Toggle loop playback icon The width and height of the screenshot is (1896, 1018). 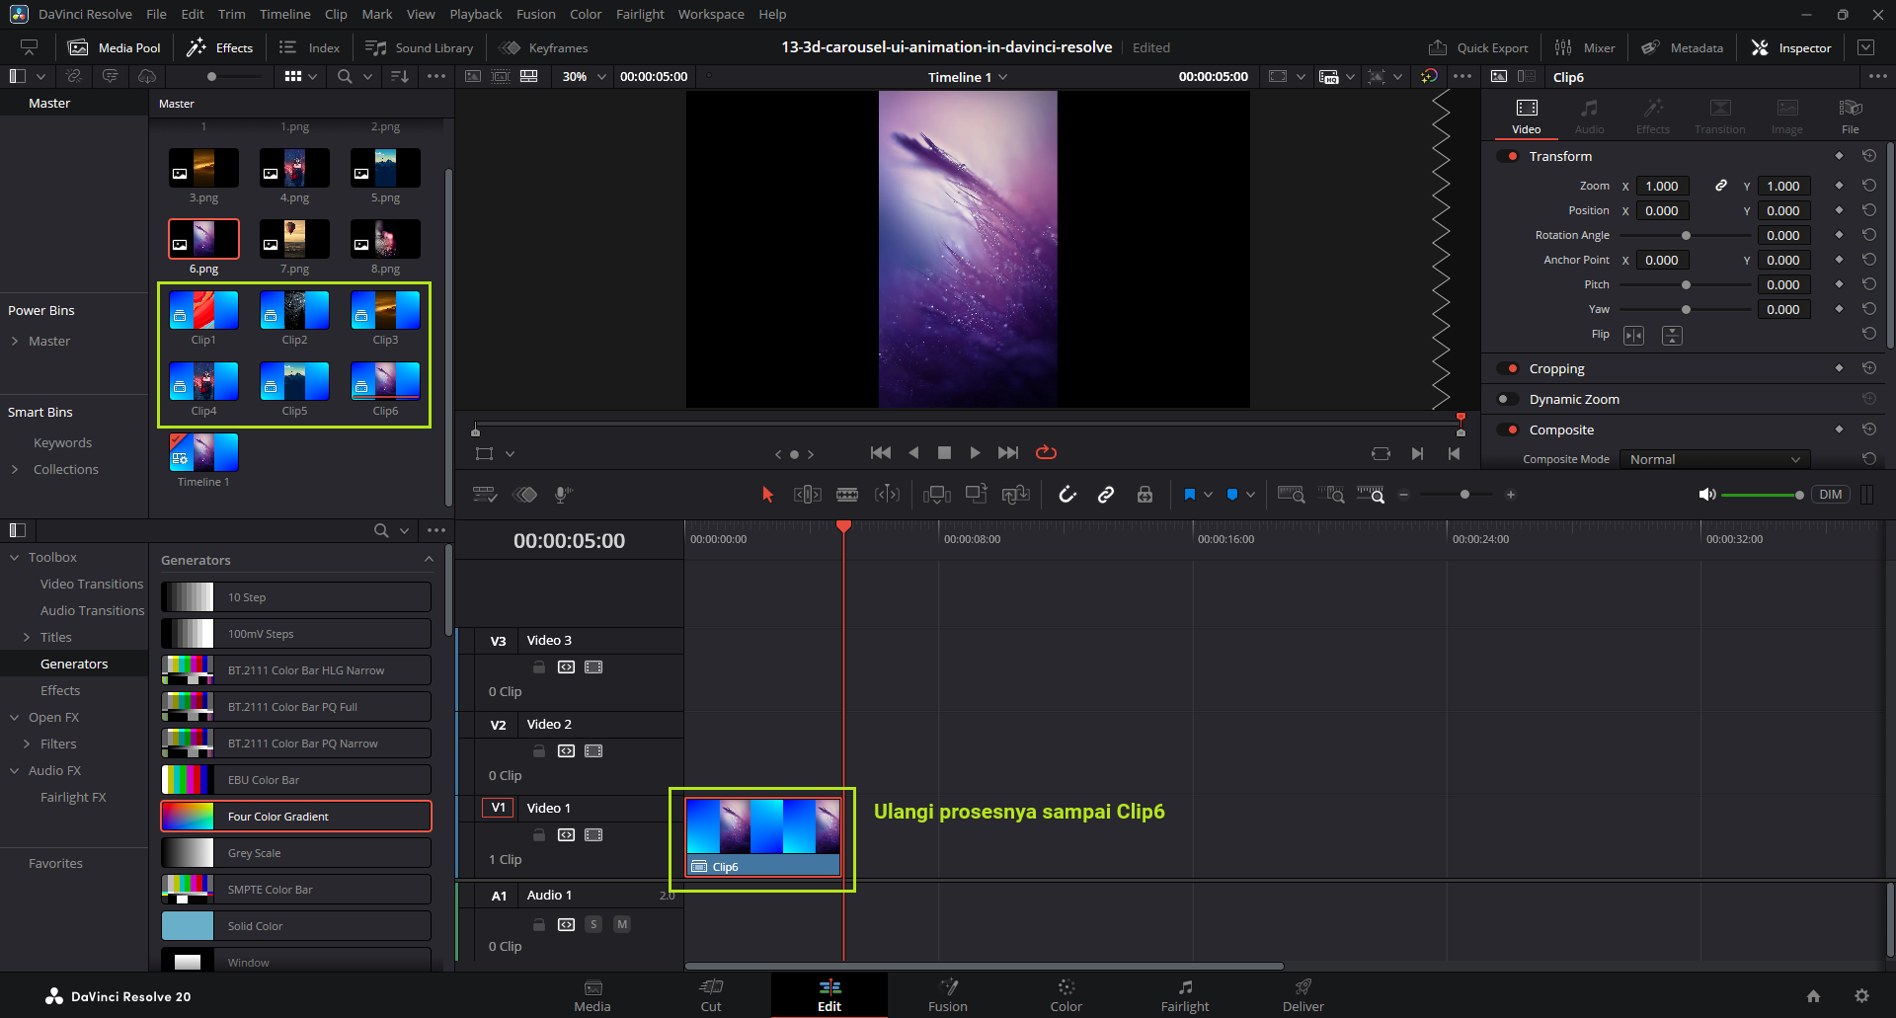[1046, 452]
